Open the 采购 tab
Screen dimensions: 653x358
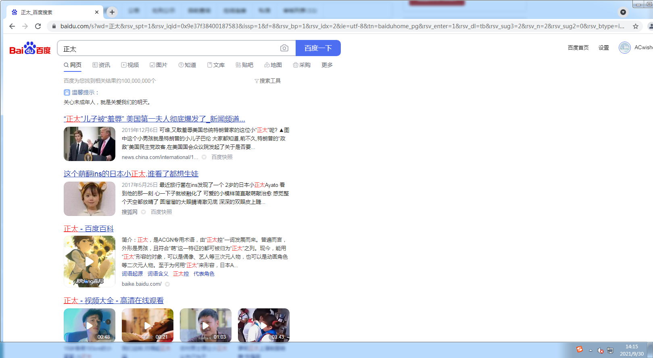click(x=302, y=65)
